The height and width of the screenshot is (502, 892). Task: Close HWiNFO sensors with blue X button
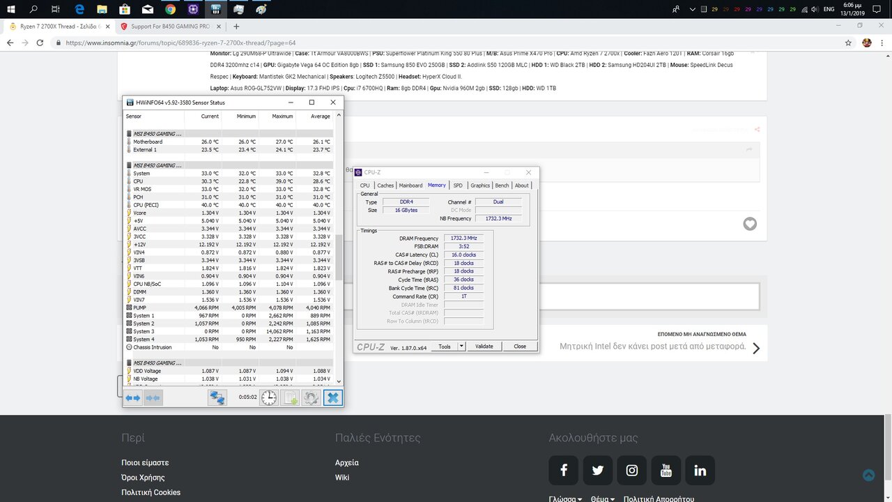click(x=333, y=397)
